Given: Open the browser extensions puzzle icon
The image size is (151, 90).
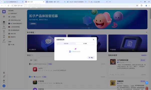Looking at the screenshot, I should (141, 5).
